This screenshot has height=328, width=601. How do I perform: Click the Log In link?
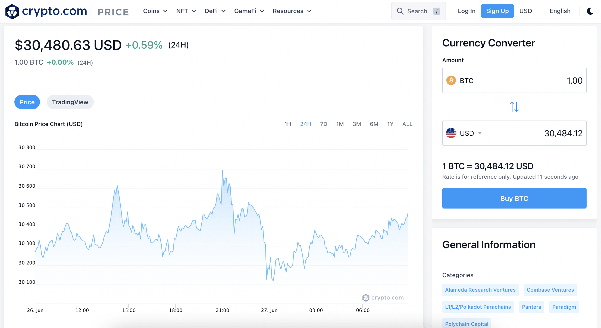[x=467, y=11]
